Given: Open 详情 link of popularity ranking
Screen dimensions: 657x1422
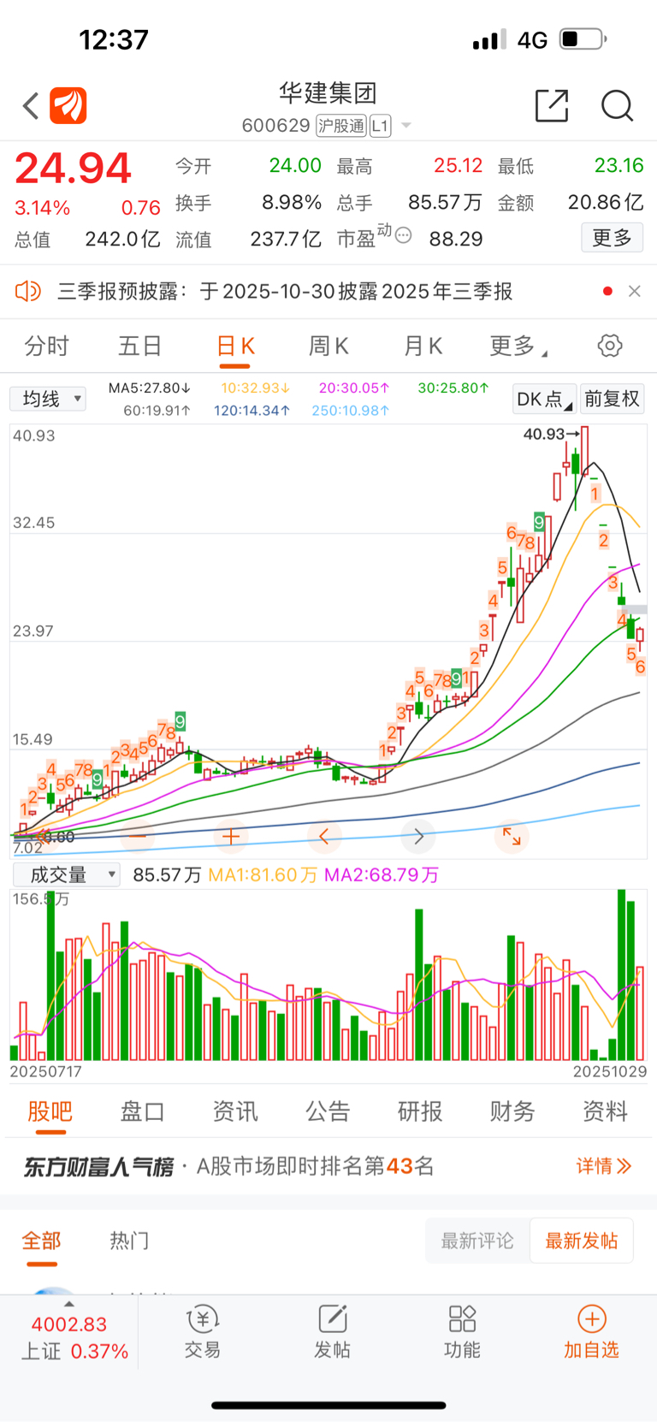Looking at the screenshot, I should 604,1166.
